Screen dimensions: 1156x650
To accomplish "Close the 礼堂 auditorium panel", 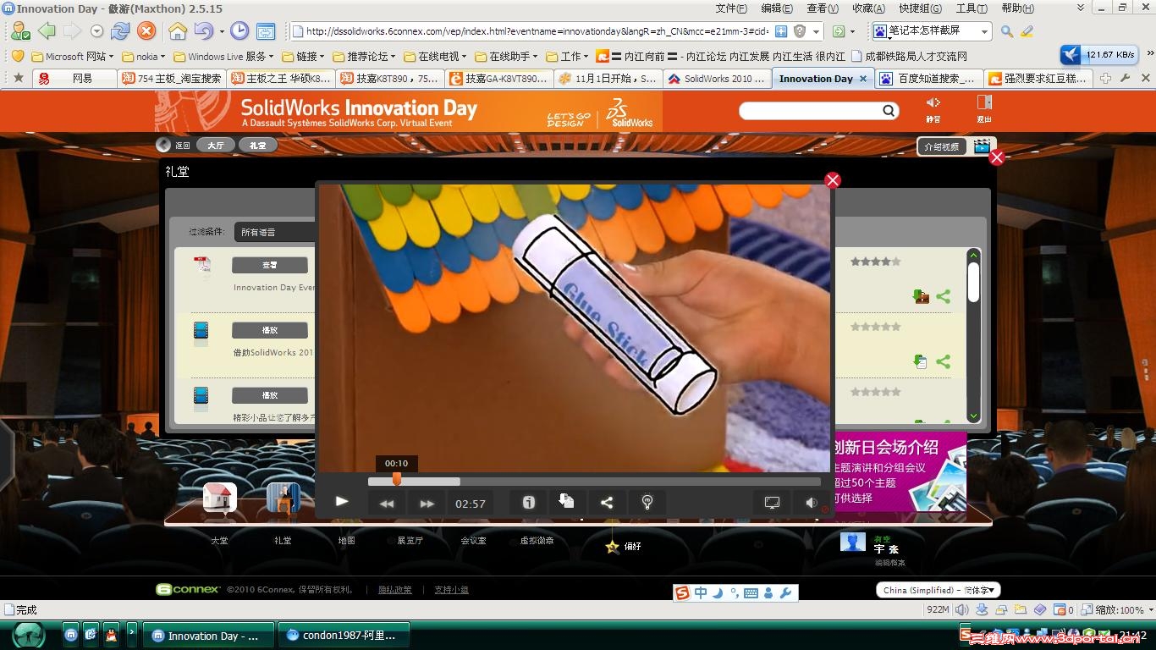I will pos(997,157).
